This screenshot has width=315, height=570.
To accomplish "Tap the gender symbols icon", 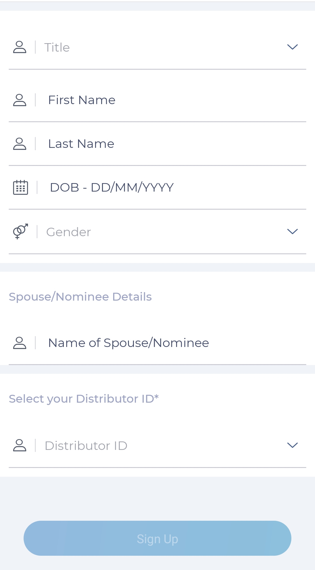I will tap(20, 231).
